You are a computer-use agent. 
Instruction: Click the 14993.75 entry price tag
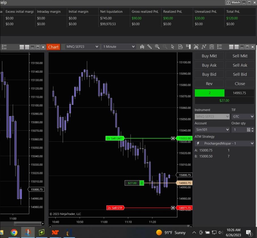pos(184,183)
